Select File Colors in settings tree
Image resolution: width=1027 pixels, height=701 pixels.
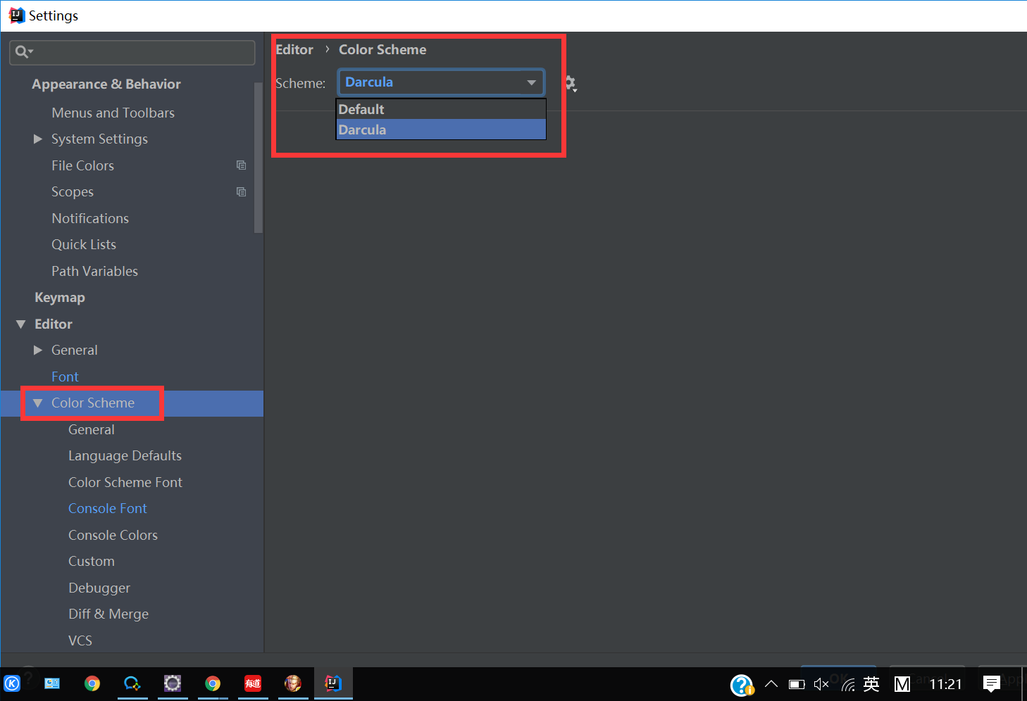(x=82, y=165)
